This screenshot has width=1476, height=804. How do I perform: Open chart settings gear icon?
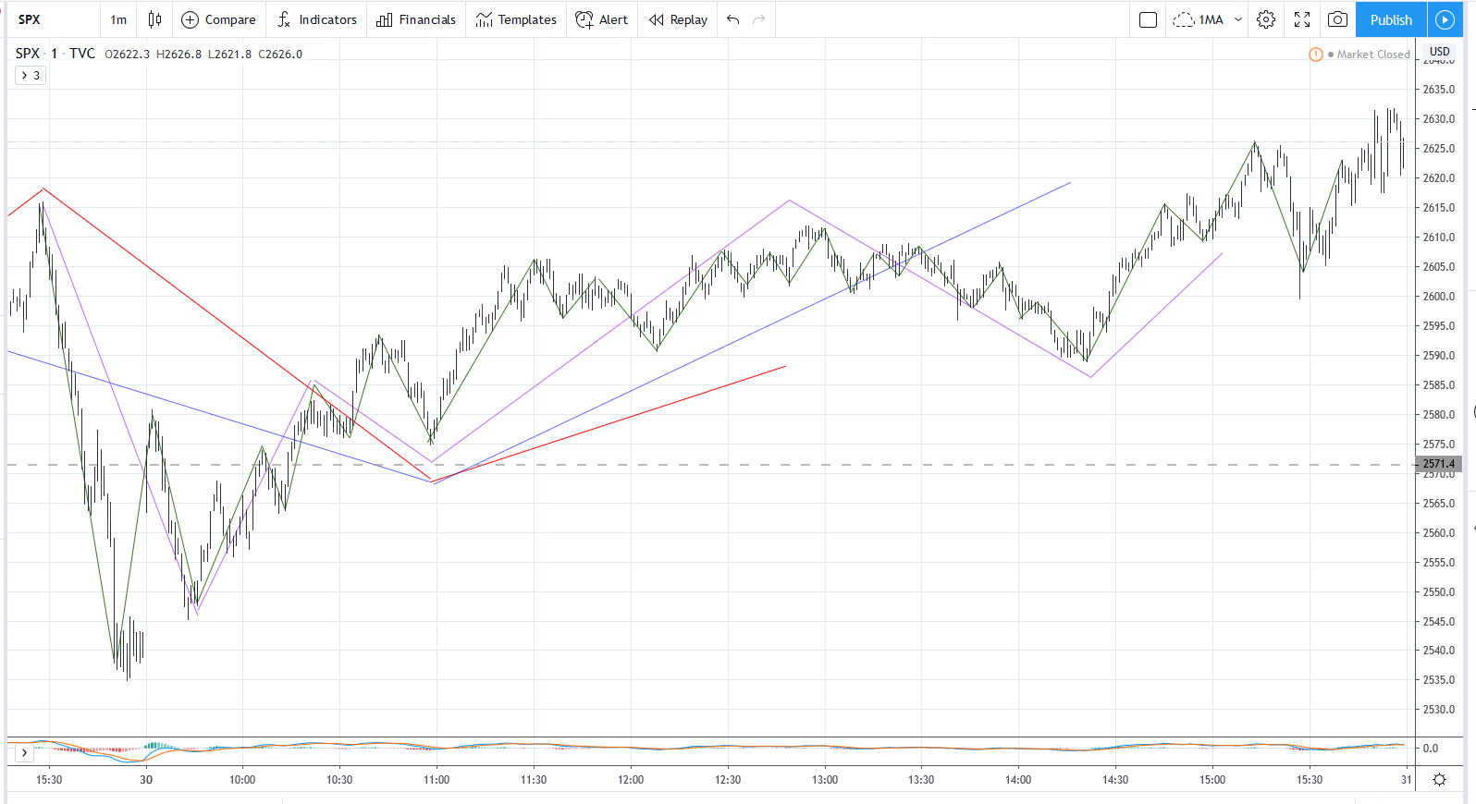1266,19
